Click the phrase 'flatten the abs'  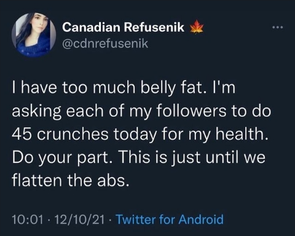(x=71, y=180)
